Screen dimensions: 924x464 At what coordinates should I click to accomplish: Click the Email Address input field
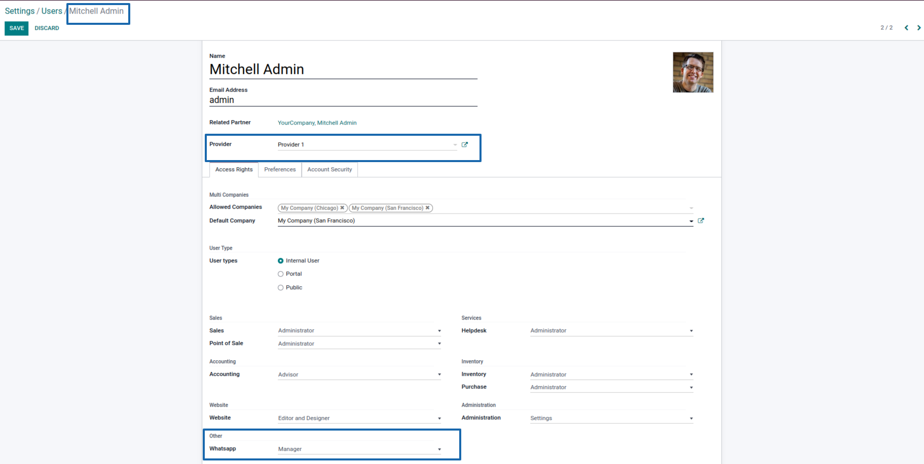[x=343, y=100]
